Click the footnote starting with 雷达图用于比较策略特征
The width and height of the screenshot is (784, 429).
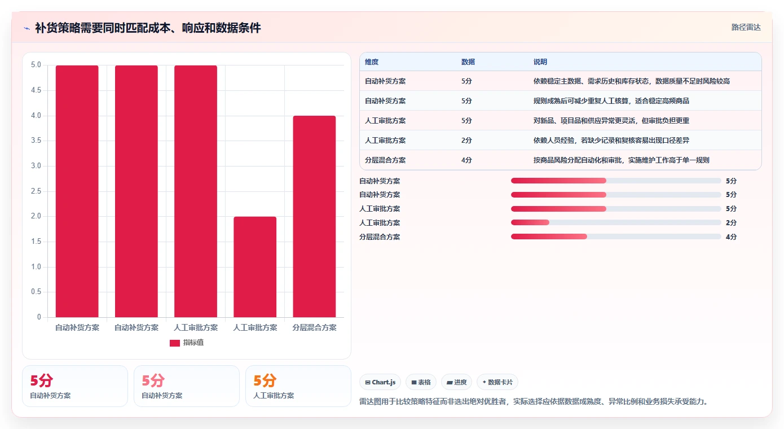click(534, 402)
